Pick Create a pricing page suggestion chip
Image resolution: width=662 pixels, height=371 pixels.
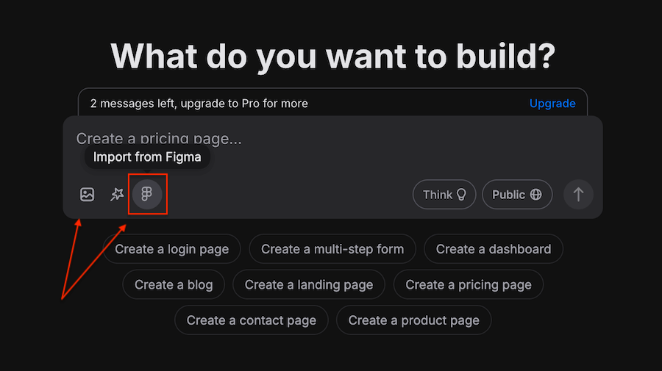click(x=469, y=284)
